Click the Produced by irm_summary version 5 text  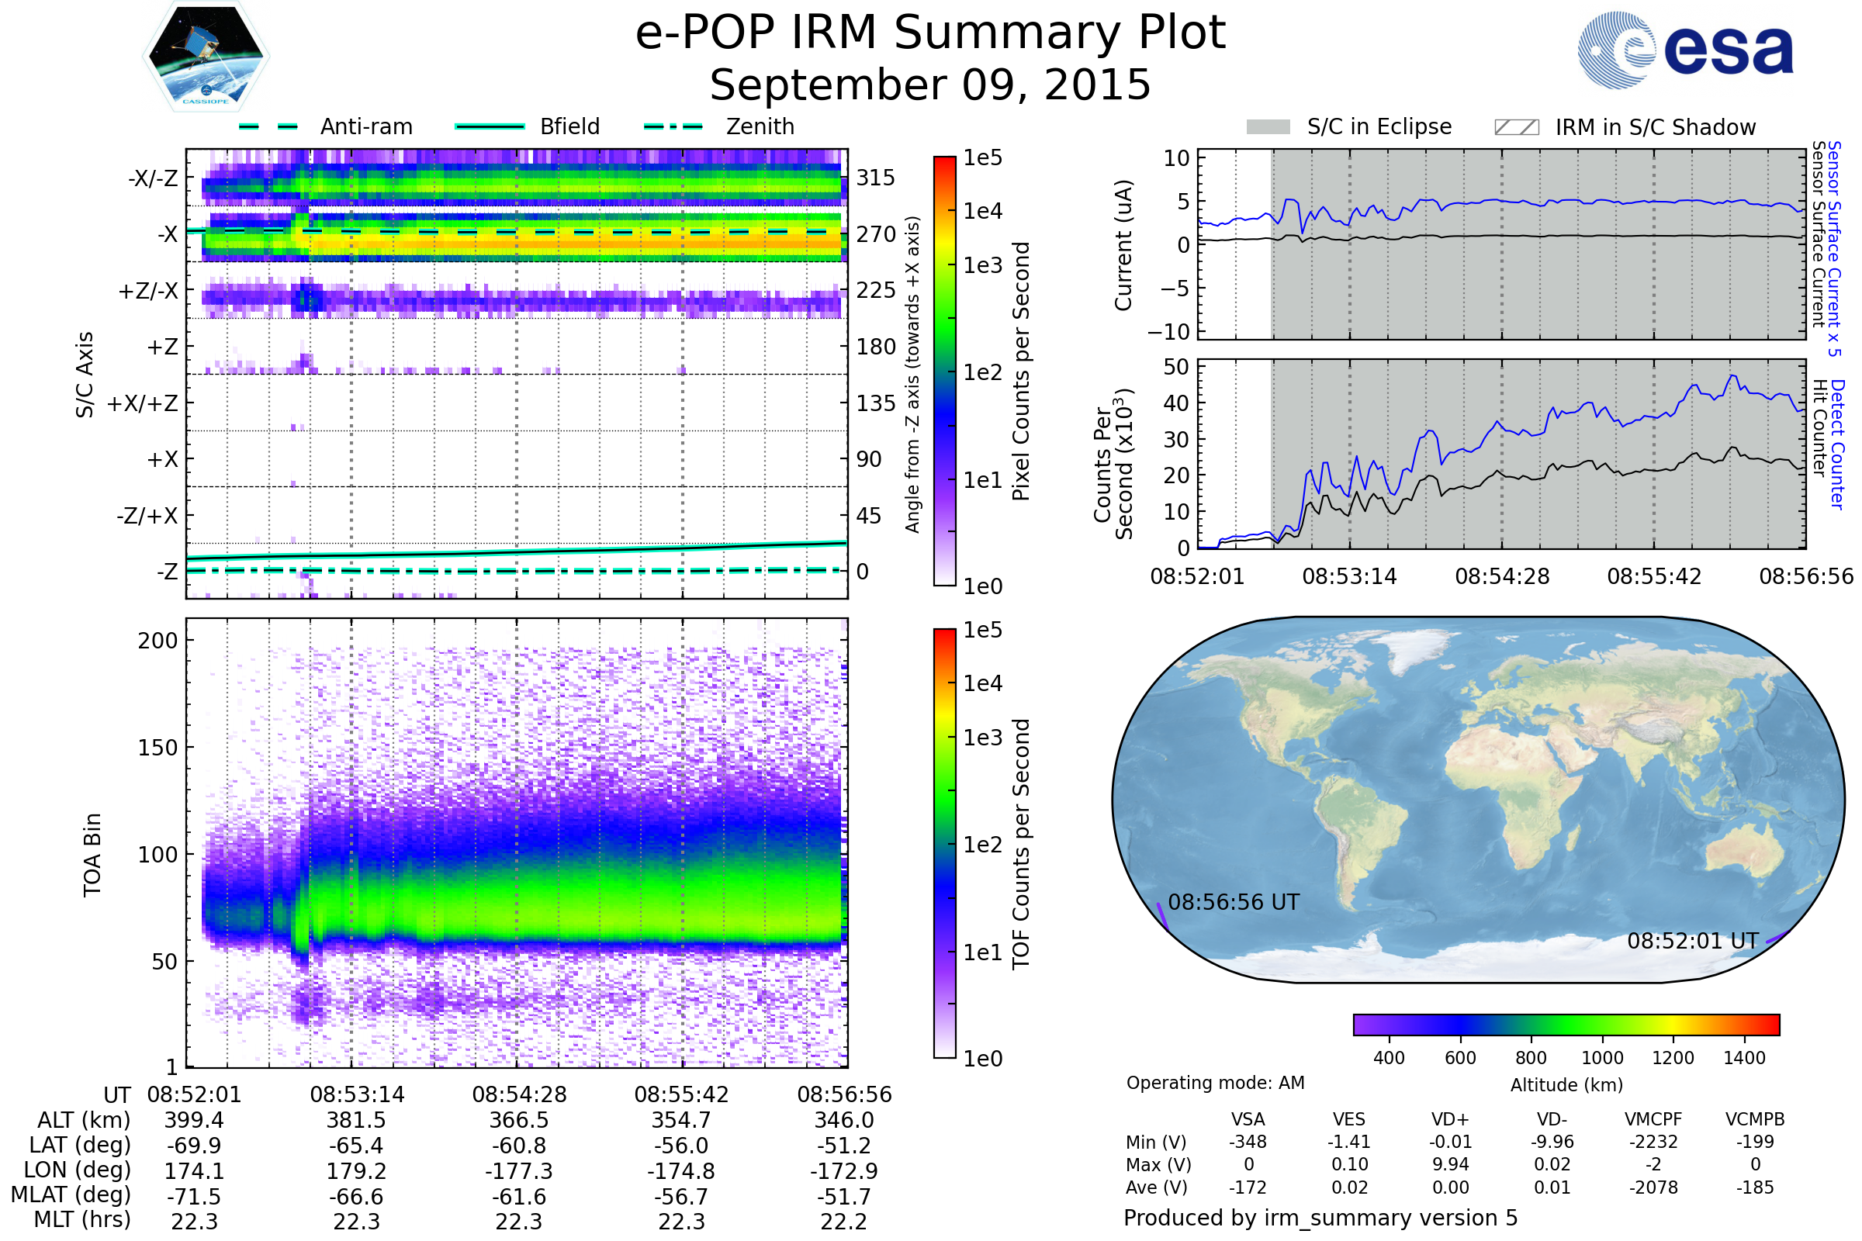[x=1320, y=1218]
